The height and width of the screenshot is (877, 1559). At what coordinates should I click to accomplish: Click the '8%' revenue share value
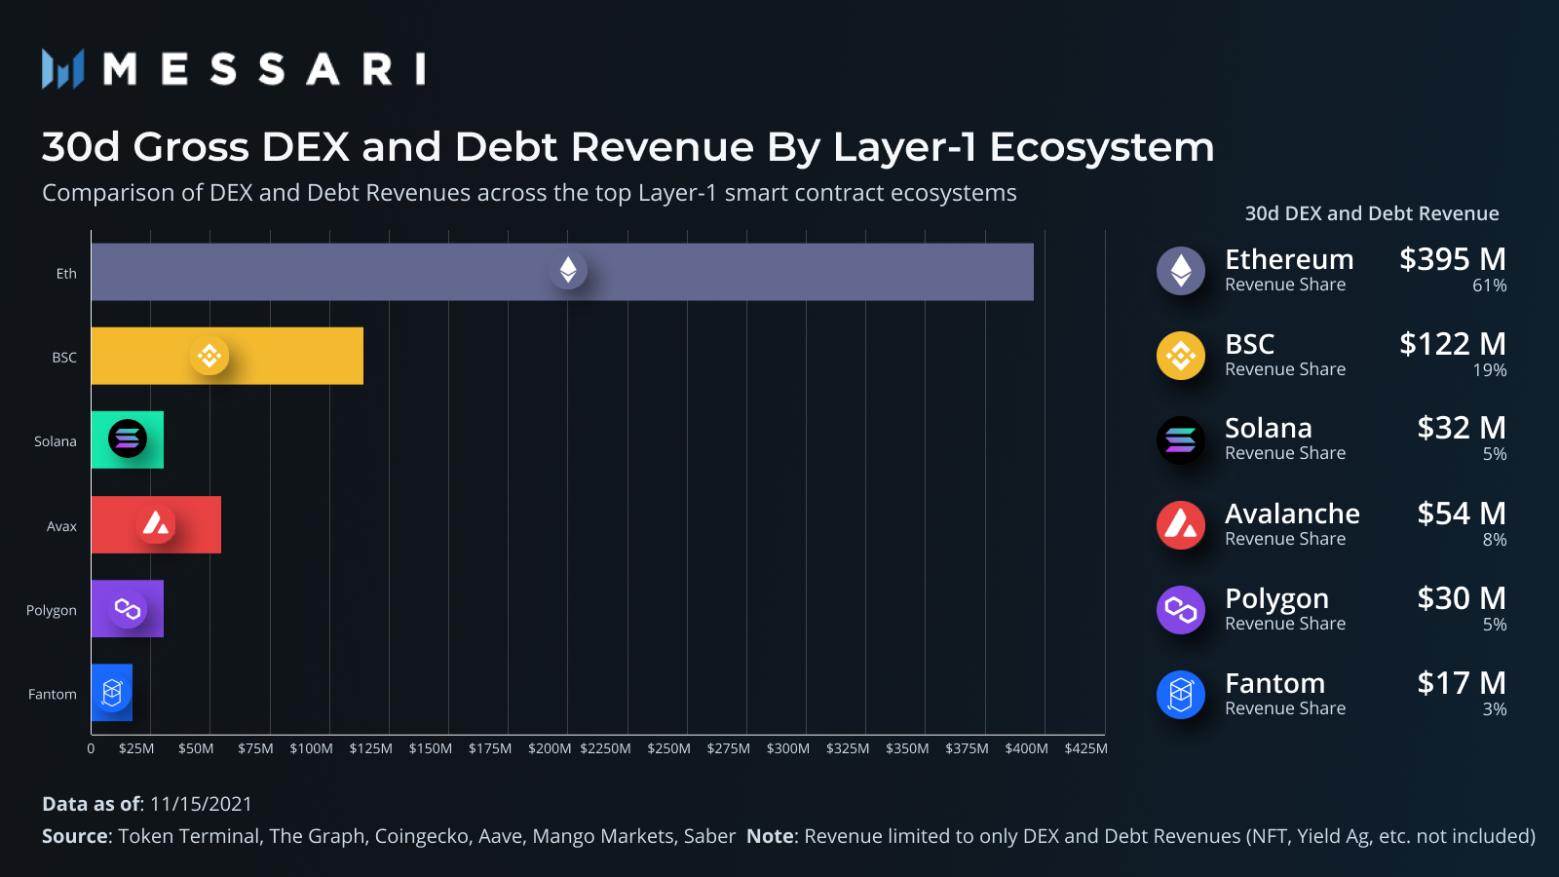(x=1495, y=540)
